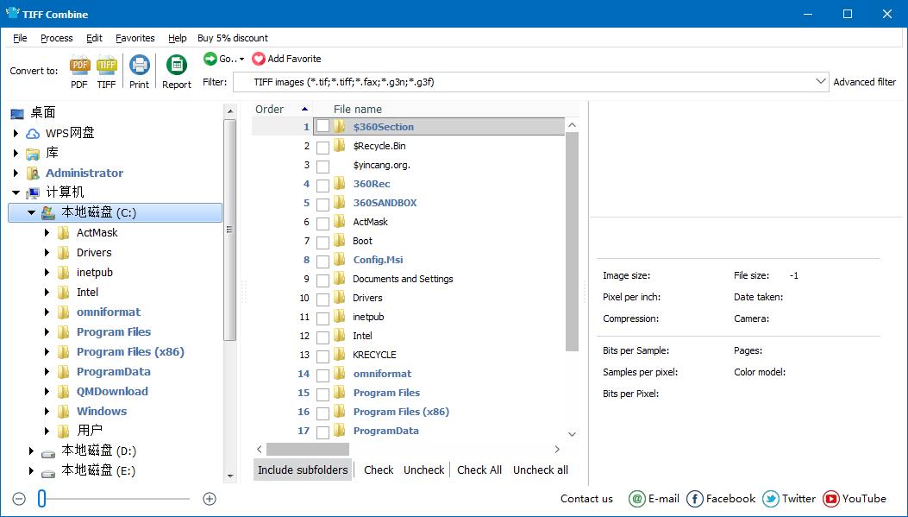The image size is (908, 517).
Task: Open the Filter file type dropdown
Action: click(820, 82)
